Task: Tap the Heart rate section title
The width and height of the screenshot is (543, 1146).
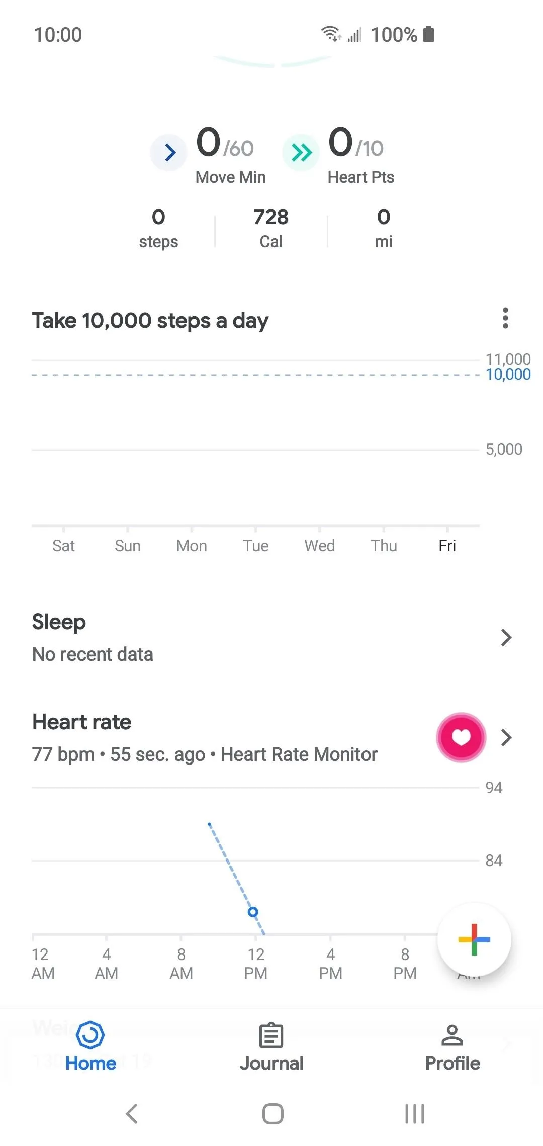Action: (82, 722)
